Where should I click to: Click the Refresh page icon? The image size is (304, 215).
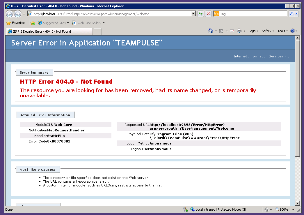[x=201, y=14]
